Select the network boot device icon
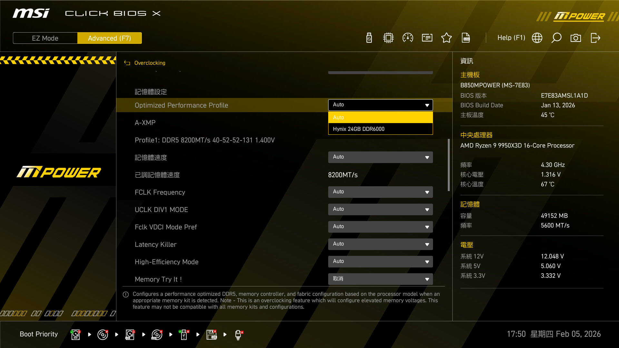The height and width of the screenshot is (348, 619). (x=238, y=334)
